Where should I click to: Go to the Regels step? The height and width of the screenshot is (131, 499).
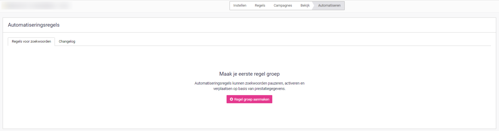pyautogui.click(x=260, y=5)
